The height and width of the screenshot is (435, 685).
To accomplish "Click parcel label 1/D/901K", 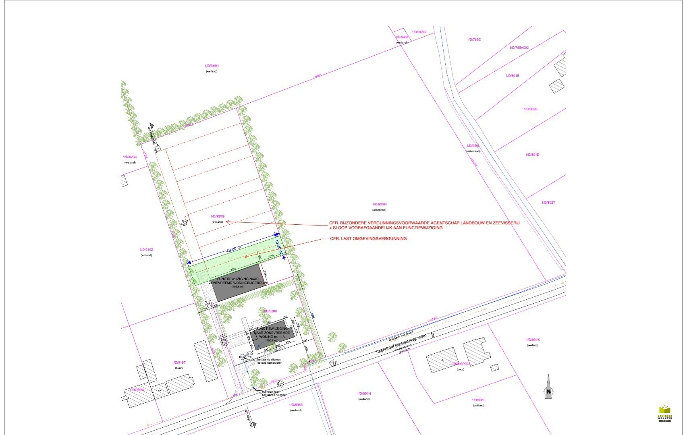I will click(533, 340).
